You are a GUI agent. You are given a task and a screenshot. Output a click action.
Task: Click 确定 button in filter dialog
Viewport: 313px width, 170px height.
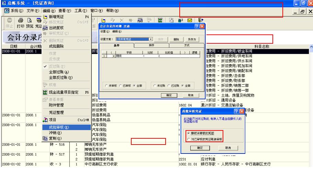pyautogui.click(x=169, y=95)
